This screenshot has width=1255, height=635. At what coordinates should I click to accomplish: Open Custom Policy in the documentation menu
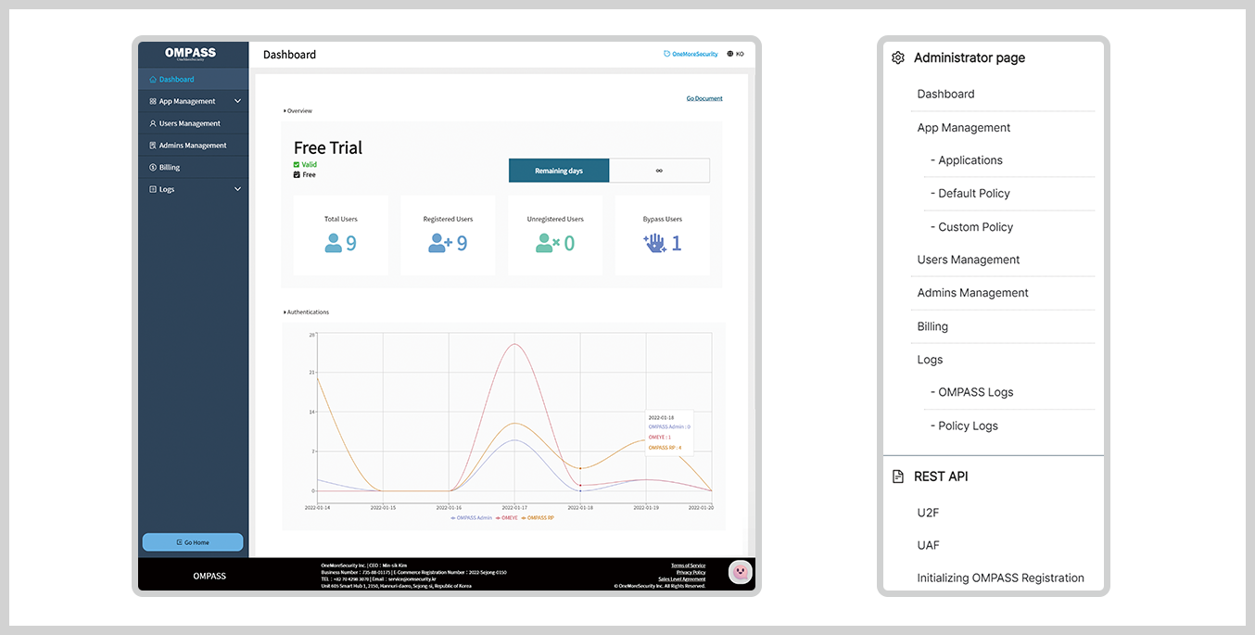tap(975, 227)
